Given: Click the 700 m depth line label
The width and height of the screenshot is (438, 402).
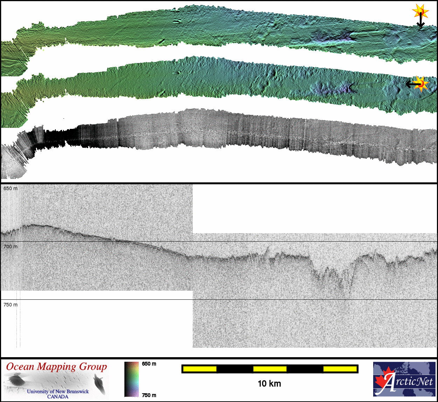Looking at the screenshot, I should [x=11, y=247].
